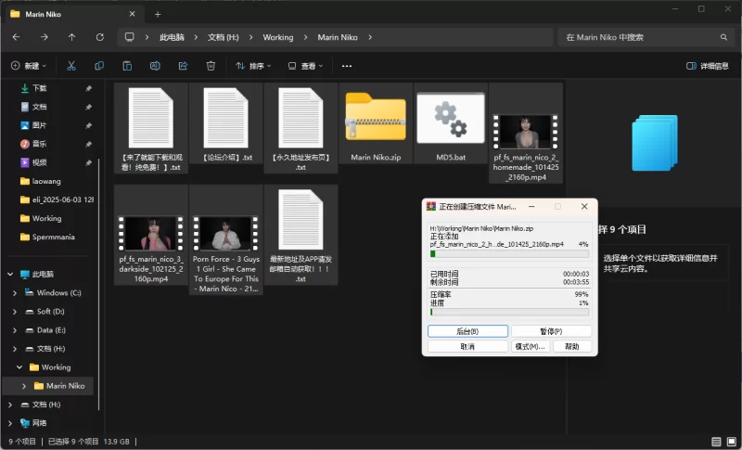Click the Delete trash icon in toolbar
The width and height of the screenshot is (742, 450).
[x=211, y=66]
